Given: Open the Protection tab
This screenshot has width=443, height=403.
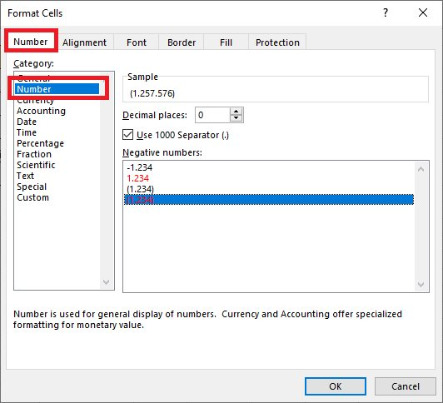Looking at the screenshot, I should click(277, 42).
